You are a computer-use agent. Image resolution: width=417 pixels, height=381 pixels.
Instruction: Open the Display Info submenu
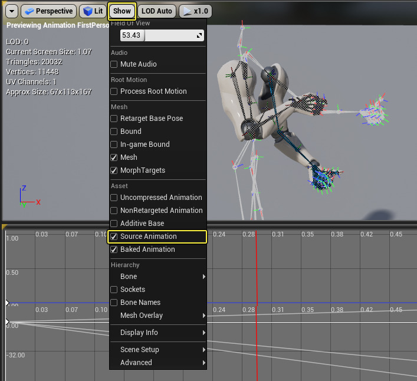pyautogui.click(x=158, y=333)
